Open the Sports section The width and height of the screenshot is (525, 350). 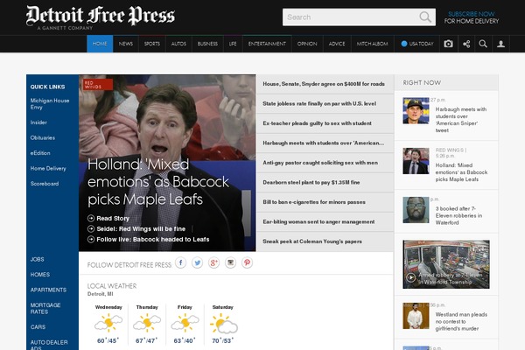pos(152,44)
